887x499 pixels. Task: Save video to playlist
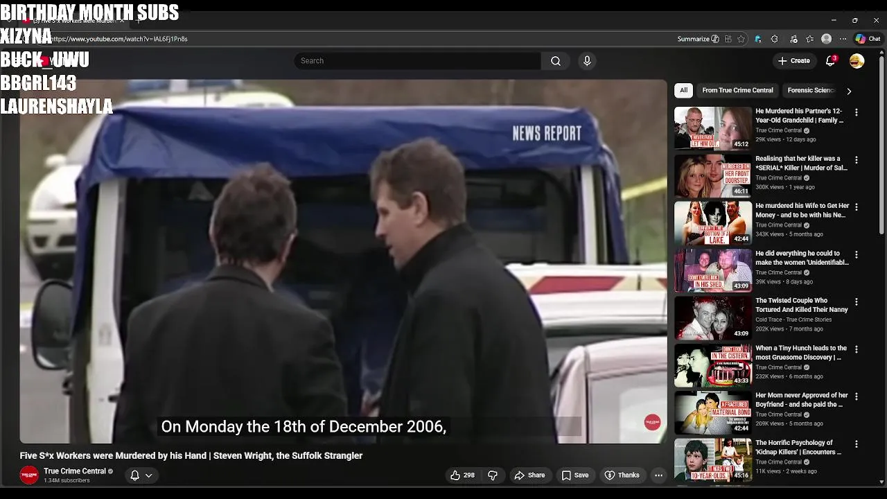click(x=575, y=475)
